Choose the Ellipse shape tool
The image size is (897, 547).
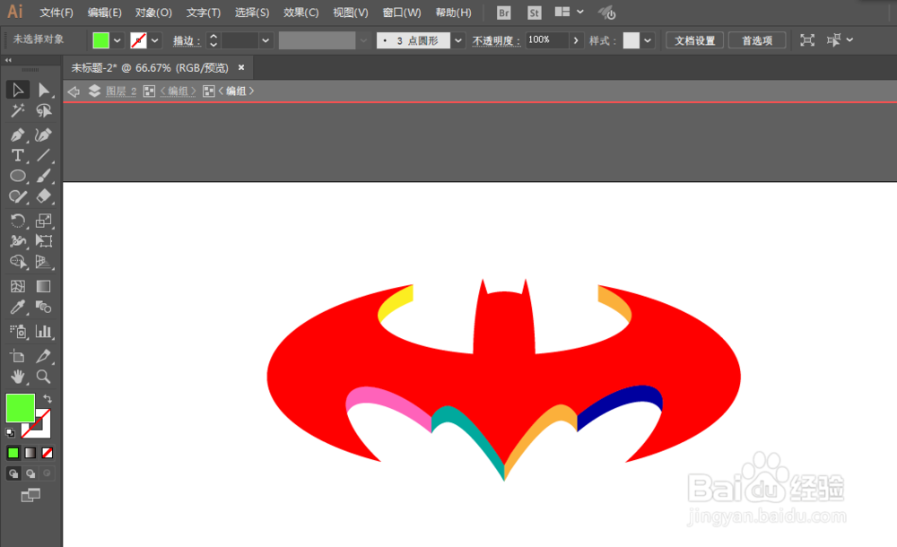[16, 176]
